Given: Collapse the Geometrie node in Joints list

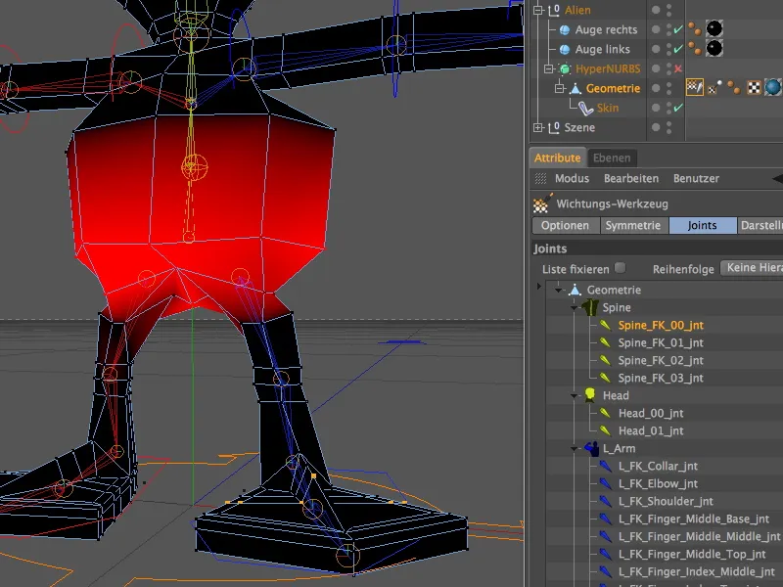Looking at the screenshot, I should [x=558, y=290].
